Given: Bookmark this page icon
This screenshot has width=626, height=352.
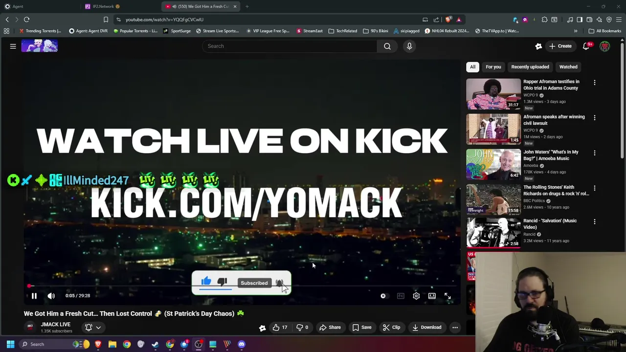Looking at the screenshot, I should [106, 20].
